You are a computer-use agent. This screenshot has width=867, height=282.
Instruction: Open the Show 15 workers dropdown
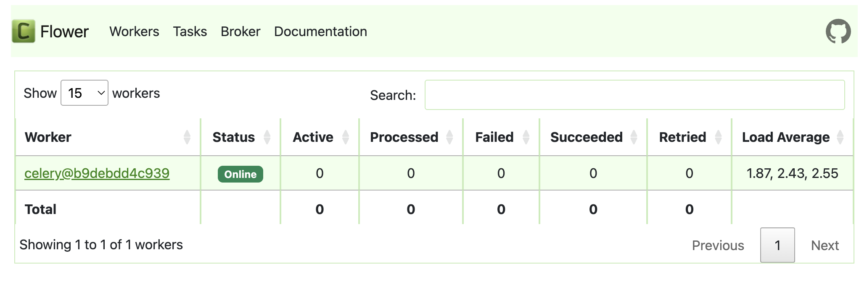[x=85, y=93]
